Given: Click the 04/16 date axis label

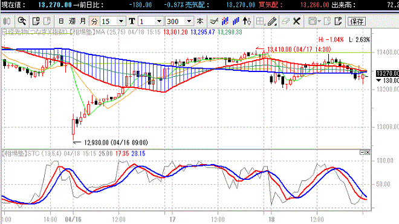Looking at the screenshot, I should (x=73, y=219).
